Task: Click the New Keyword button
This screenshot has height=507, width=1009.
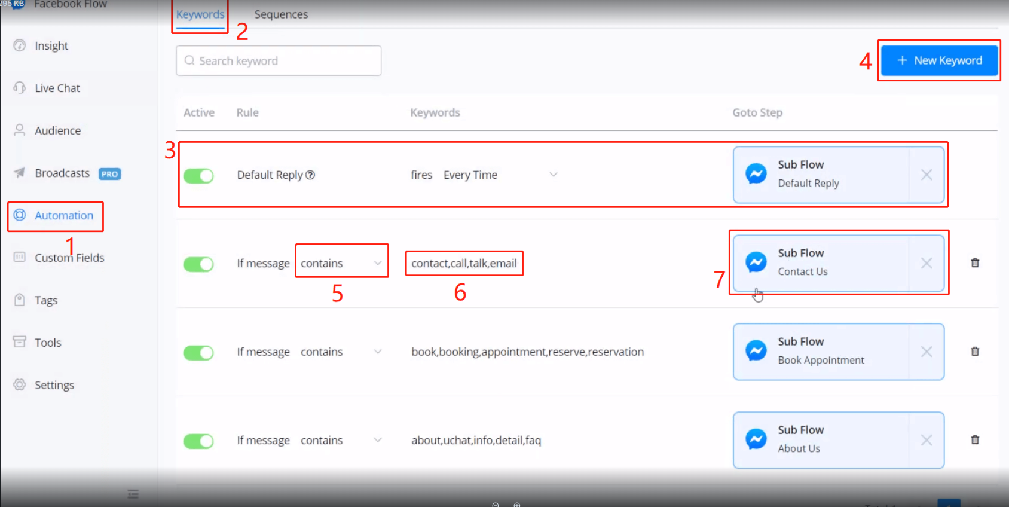Action: (939, 60)
